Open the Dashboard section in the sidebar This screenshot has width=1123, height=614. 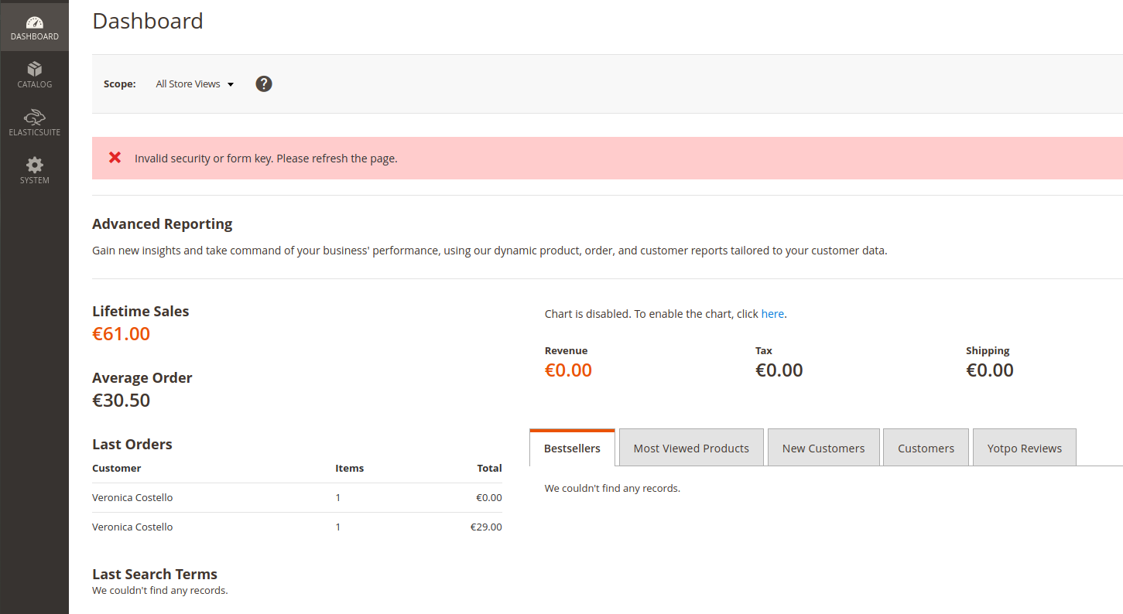pos(35,26)
